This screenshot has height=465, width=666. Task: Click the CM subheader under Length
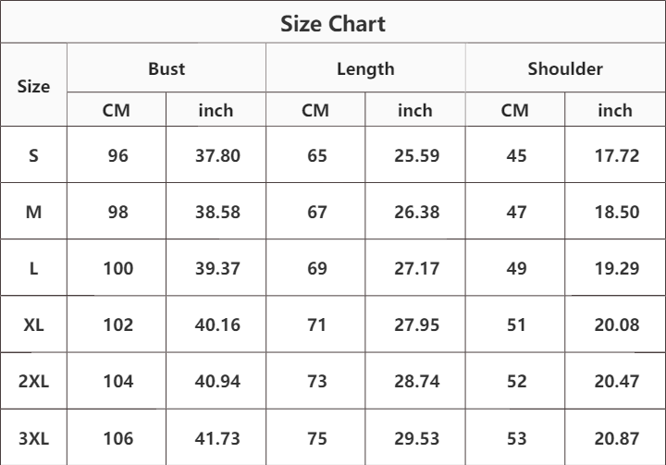click(315, 110)
